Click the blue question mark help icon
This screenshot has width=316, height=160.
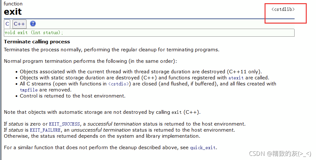pos(33,24)
